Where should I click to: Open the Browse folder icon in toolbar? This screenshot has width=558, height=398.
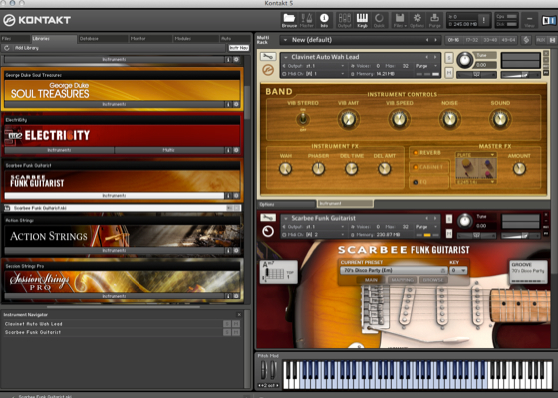(x=289, y=20)
